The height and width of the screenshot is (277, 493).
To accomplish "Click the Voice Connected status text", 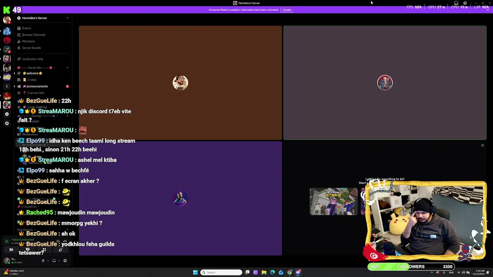I will pyautogui.click(x=23, y=240).
